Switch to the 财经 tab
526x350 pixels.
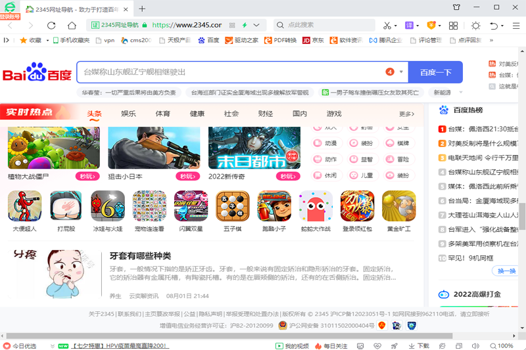(x=266, y=114)
